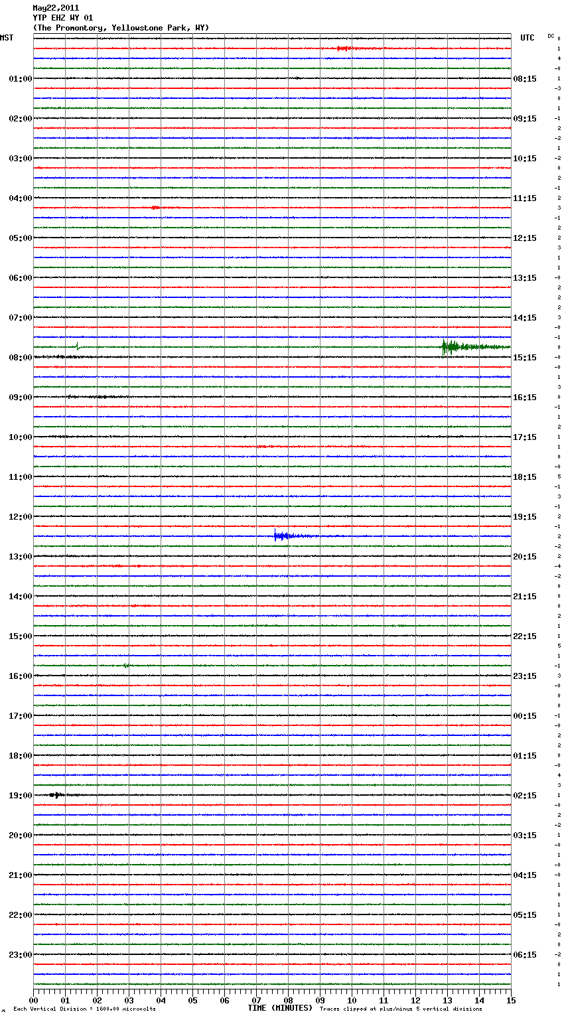The width and height of the screenshot is (564, 1018).
Task: Click the small green event before 16:00 MST
Action: (125, 665)
